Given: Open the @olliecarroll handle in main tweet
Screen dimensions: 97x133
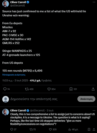Looking at the screenshot, I should coord(18,6).
